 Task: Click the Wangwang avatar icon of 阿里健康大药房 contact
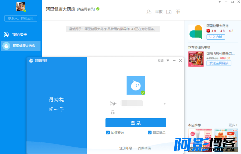coord(6,46)
